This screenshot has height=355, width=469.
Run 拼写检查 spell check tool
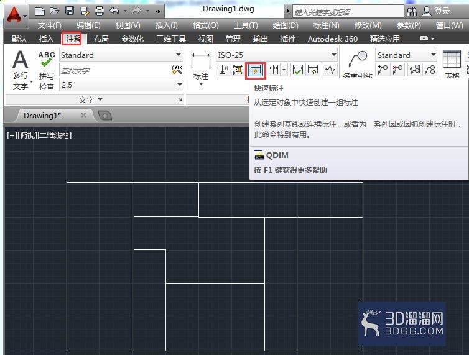[x=47, y=71]
